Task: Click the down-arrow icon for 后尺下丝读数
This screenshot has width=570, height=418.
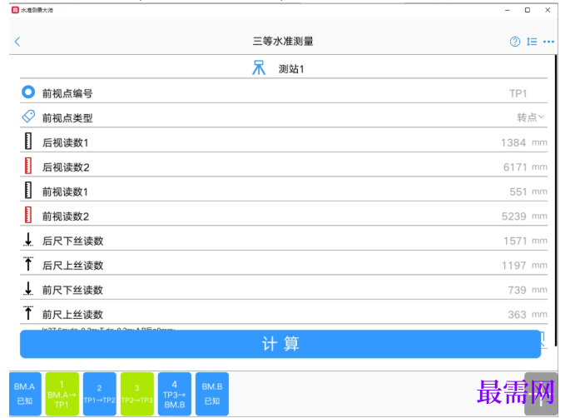Action: coord(28,240)
